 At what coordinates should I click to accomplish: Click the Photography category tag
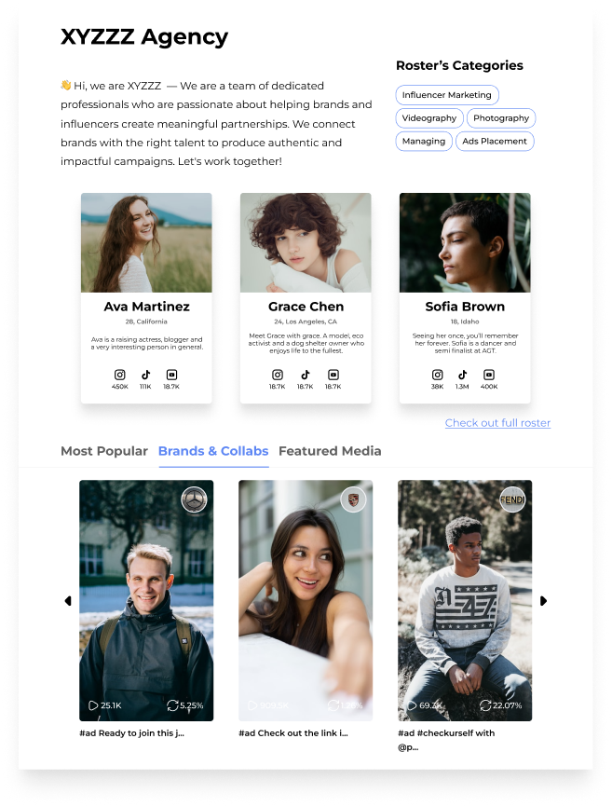click(501, 117)
